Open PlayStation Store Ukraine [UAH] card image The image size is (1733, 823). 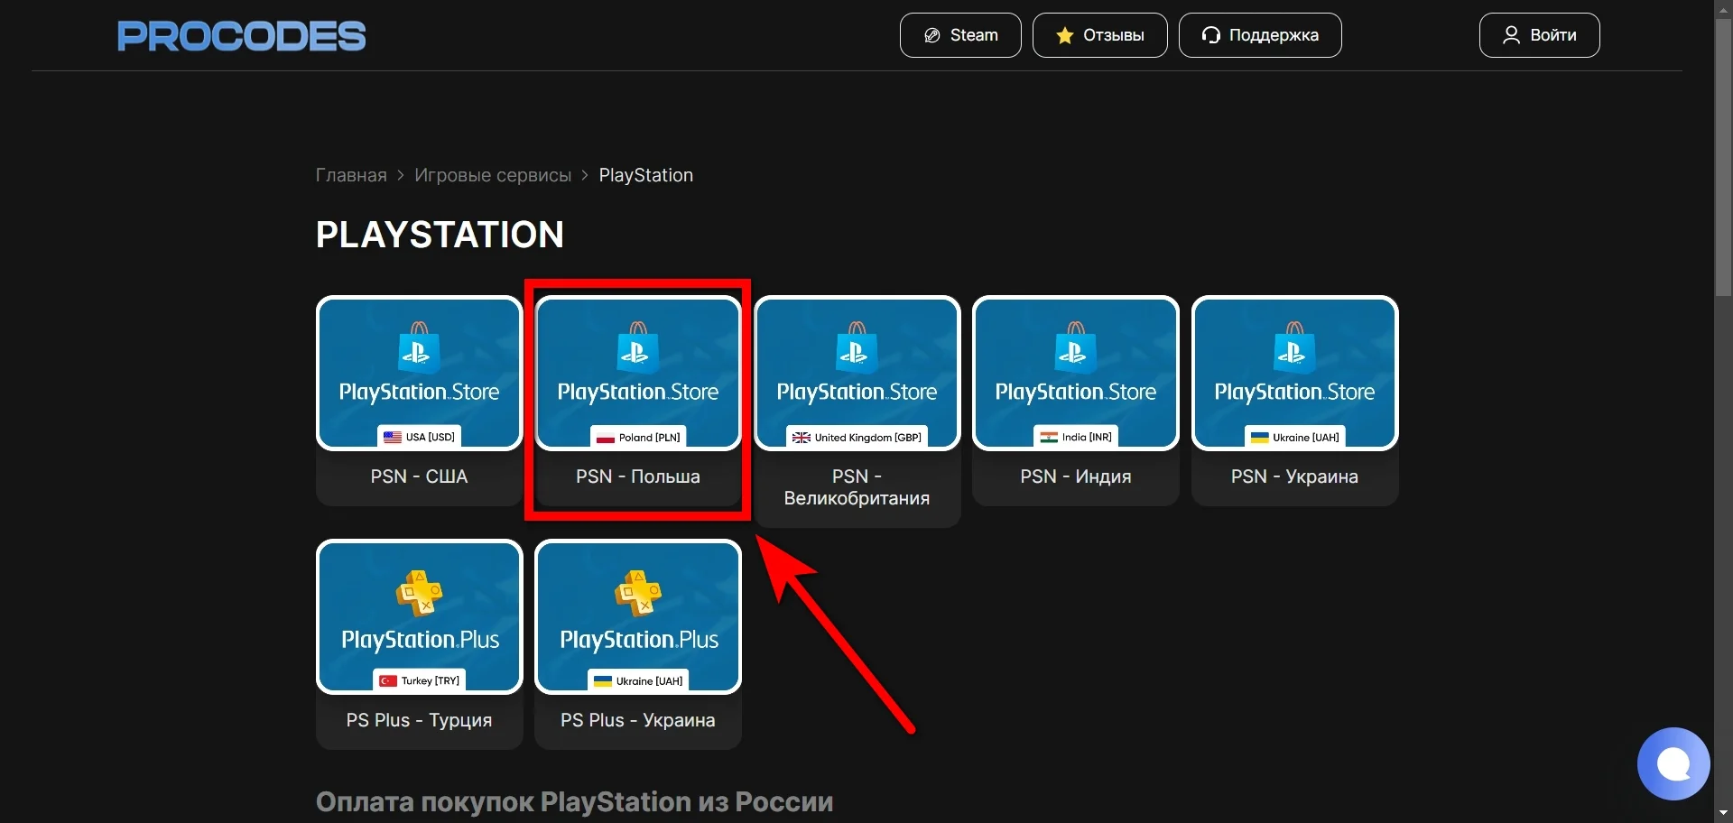point(1295,373)
